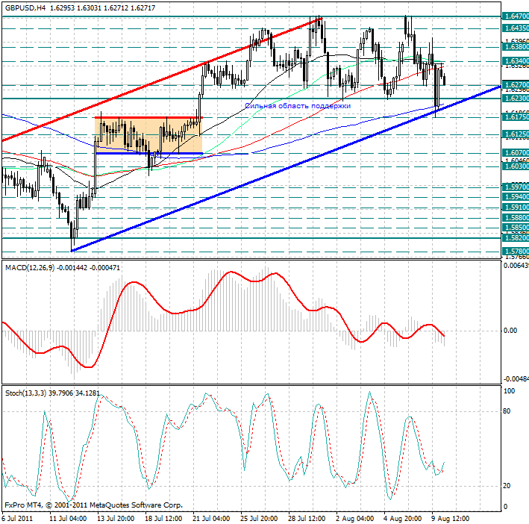Select the orange consolidation rectangle on chart
This screenshot has width=529, height=524.
coord(148,135)
